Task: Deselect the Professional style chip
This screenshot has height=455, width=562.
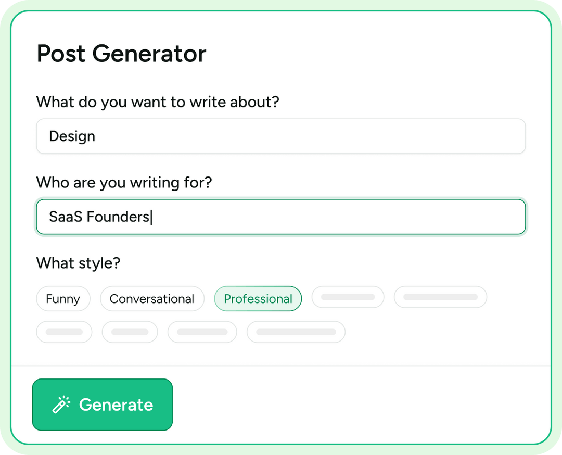Action: [258, 298]
